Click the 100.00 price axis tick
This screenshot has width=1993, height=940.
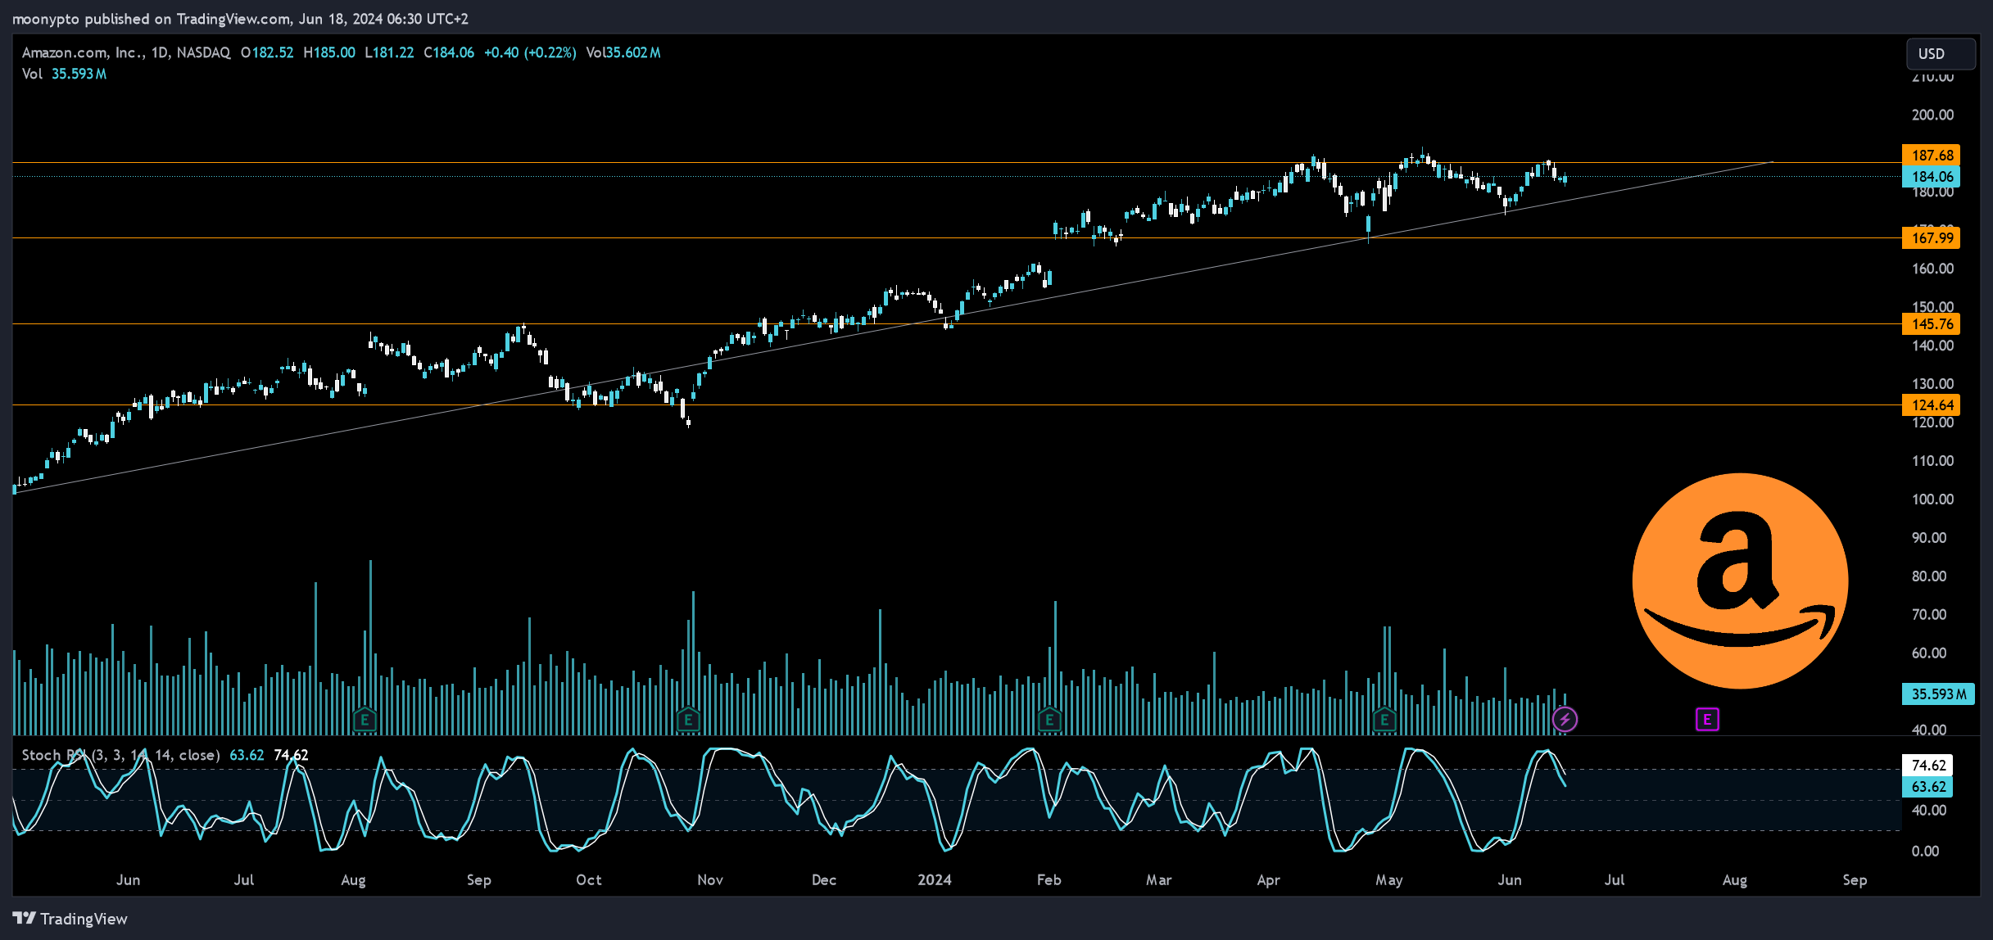[x=1932, y=499]
